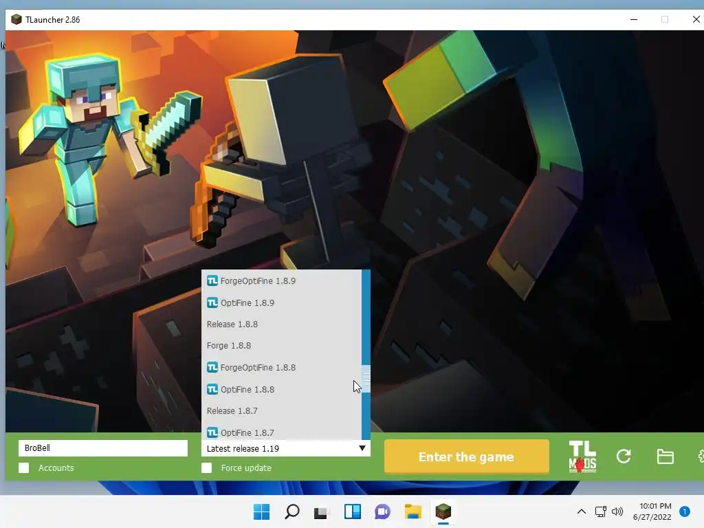This screenshot has height=528, width=704.
Task: Collapse the version dropdown arrow
Action: [362, 448]
